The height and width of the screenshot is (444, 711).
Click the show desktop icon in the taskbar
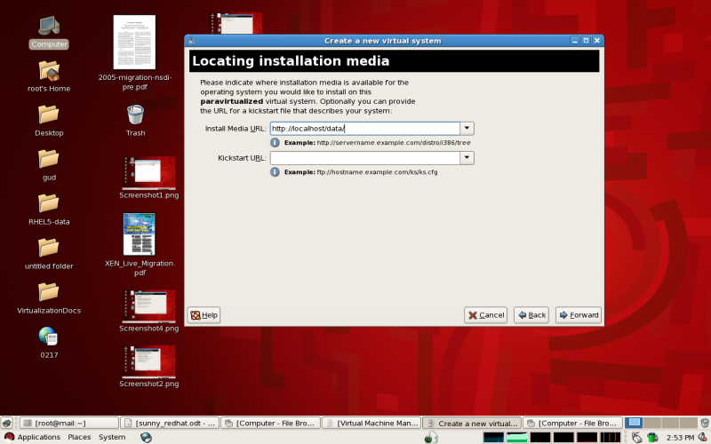click(6, 424)
